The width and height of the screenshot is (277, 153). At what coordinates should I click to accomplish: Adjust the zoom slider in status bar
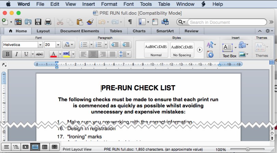click(x=248, y=149)
